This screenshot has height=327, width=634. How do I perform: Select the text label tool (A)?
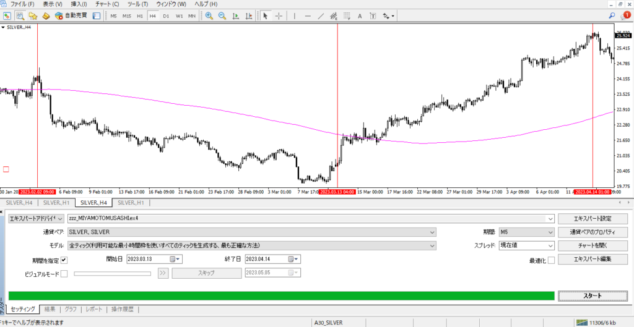(360, 16)
